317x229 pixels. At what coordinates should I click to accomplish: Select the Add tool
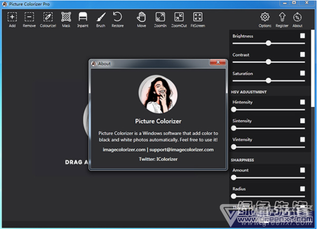pyautogui.click(x=12, y=20)
